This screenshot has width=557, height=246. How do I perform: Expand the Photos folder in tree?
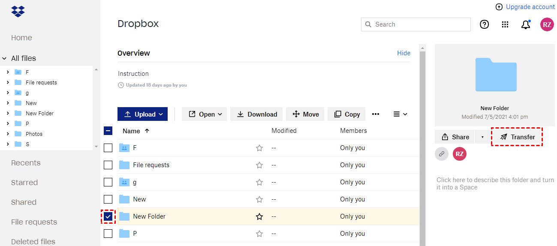click(8, 134)
